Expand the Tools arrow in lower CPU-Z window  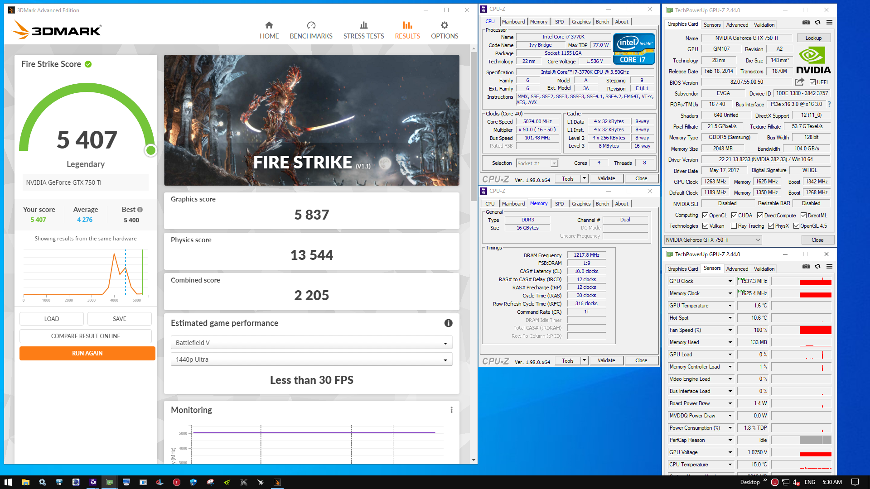(x=584, y=360)
